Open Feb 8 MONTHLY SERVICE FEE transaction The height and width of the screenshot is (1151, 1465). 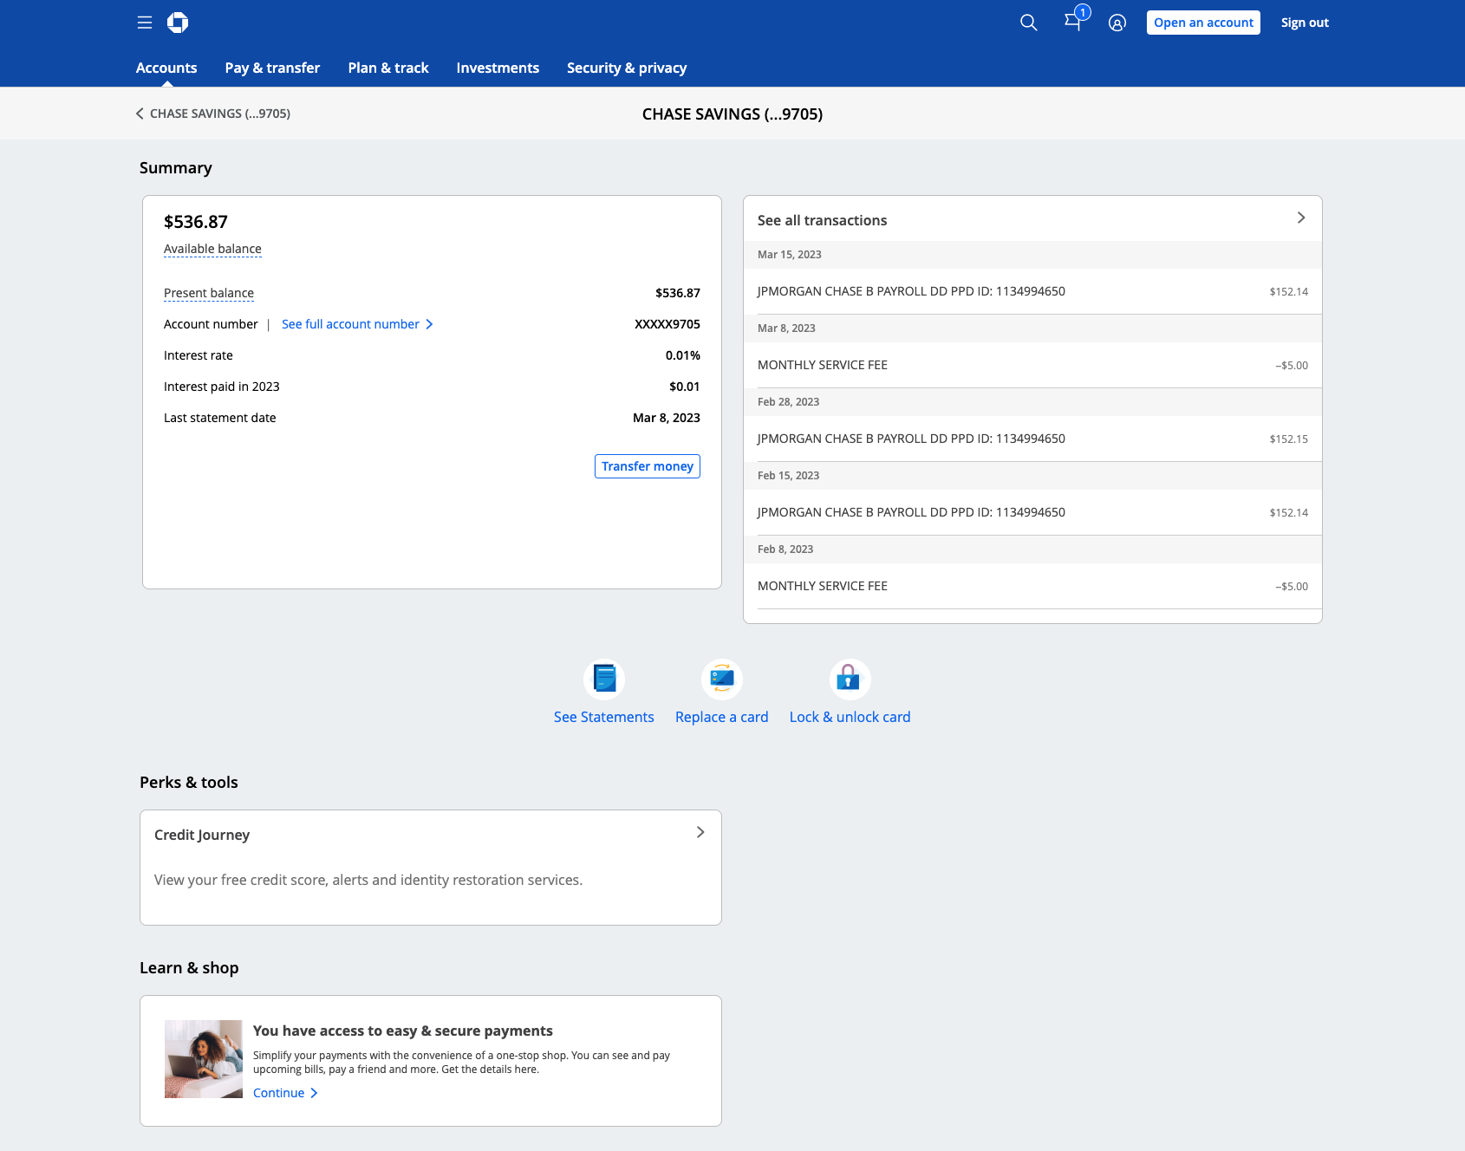(x=1032, y=586)
